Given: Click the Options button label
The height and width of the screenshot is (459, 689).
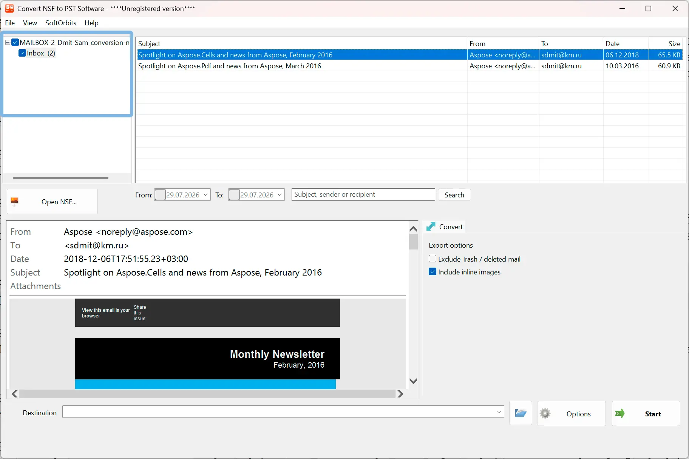Looking at the screenshot, I should pyautogui.click(x=578, y=414).
